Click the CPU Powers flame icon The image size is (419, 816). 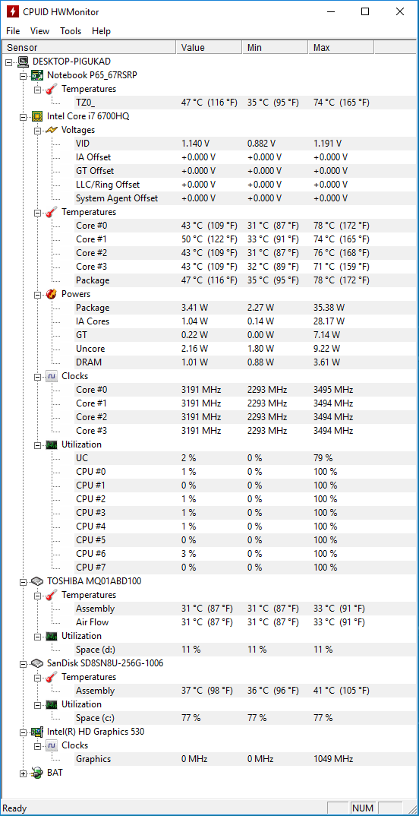(52, 294)
